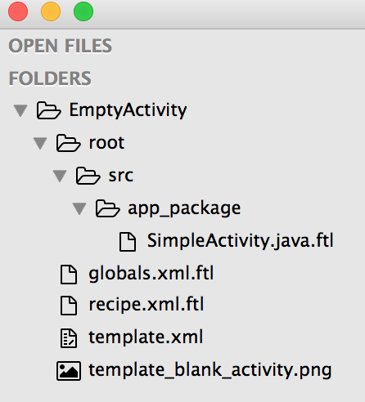Viewport: 365px width, 402px height.
Task: Select the EmptyActivity folder name
Action: [128, 110]
